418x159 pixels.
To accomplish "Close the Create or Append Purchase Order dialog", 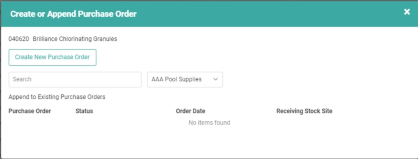I will pyautogui.click(x=407, y=12).
